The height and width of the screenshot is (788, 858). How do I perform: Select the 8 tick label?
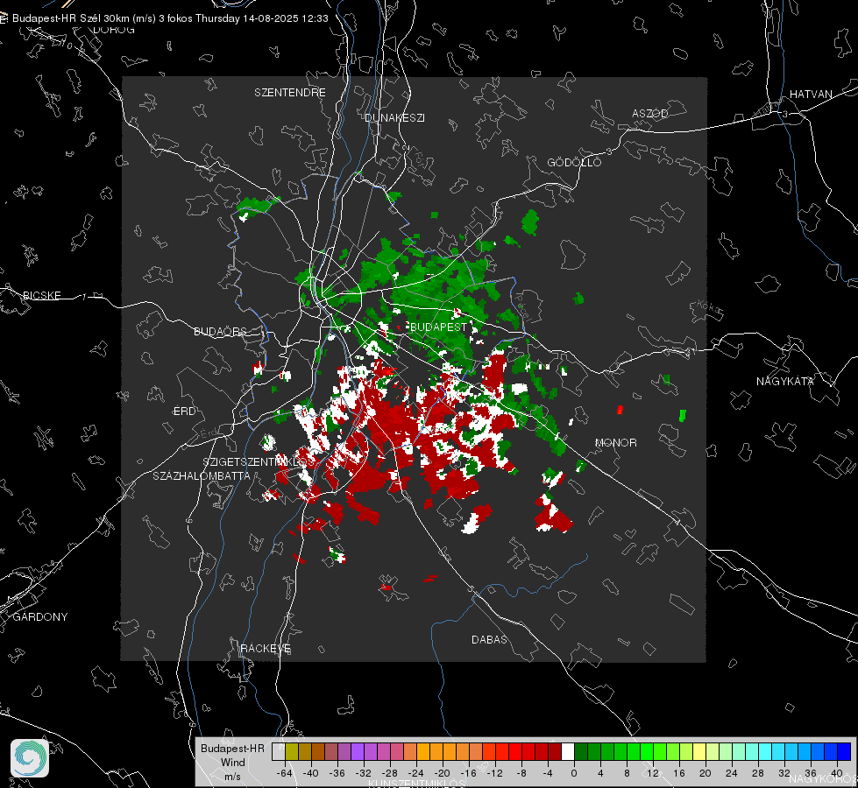[x=627, y=773]
